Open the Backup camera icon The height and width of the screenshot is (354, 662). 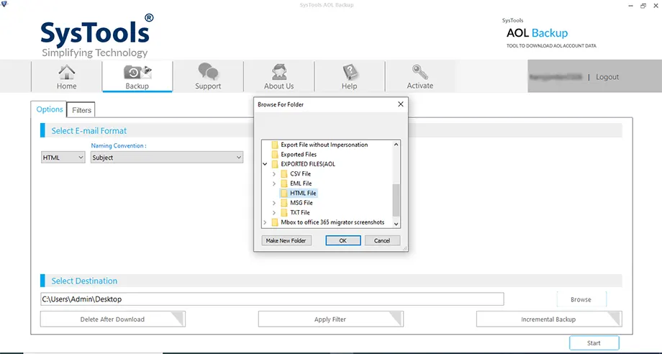tap(137, 72)
